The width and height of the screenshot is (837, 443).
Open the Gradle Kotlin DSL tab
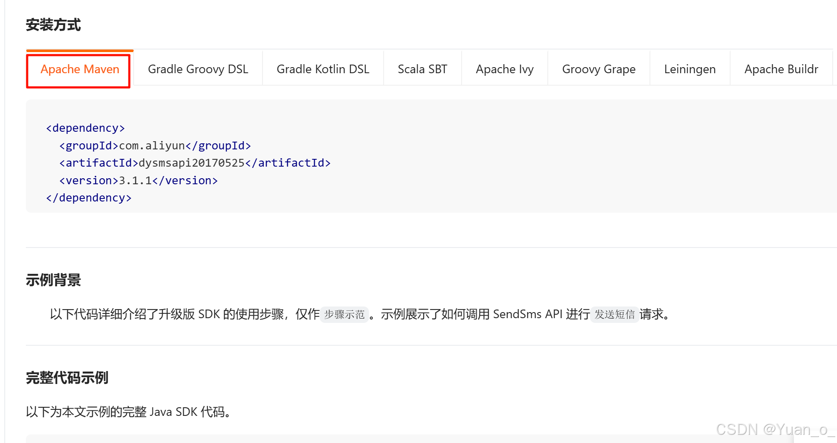[x=323, y=69]
